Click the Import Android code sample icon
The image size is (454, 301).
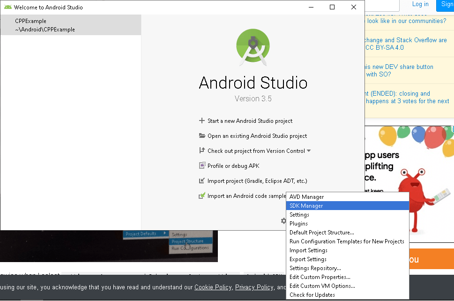click(202, 196)
